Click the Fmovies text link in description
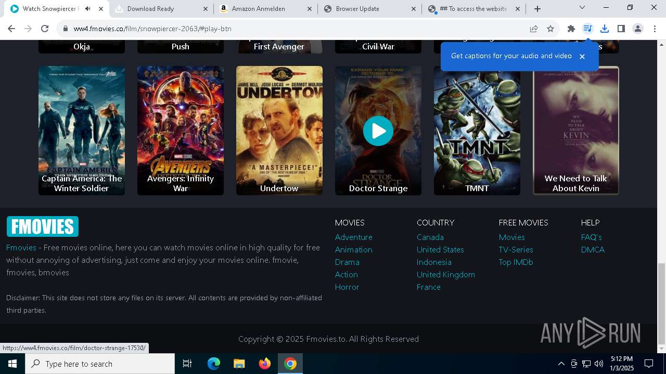Image resolution: width=666 pixels, height=374 pixels. tap(21, 247)
